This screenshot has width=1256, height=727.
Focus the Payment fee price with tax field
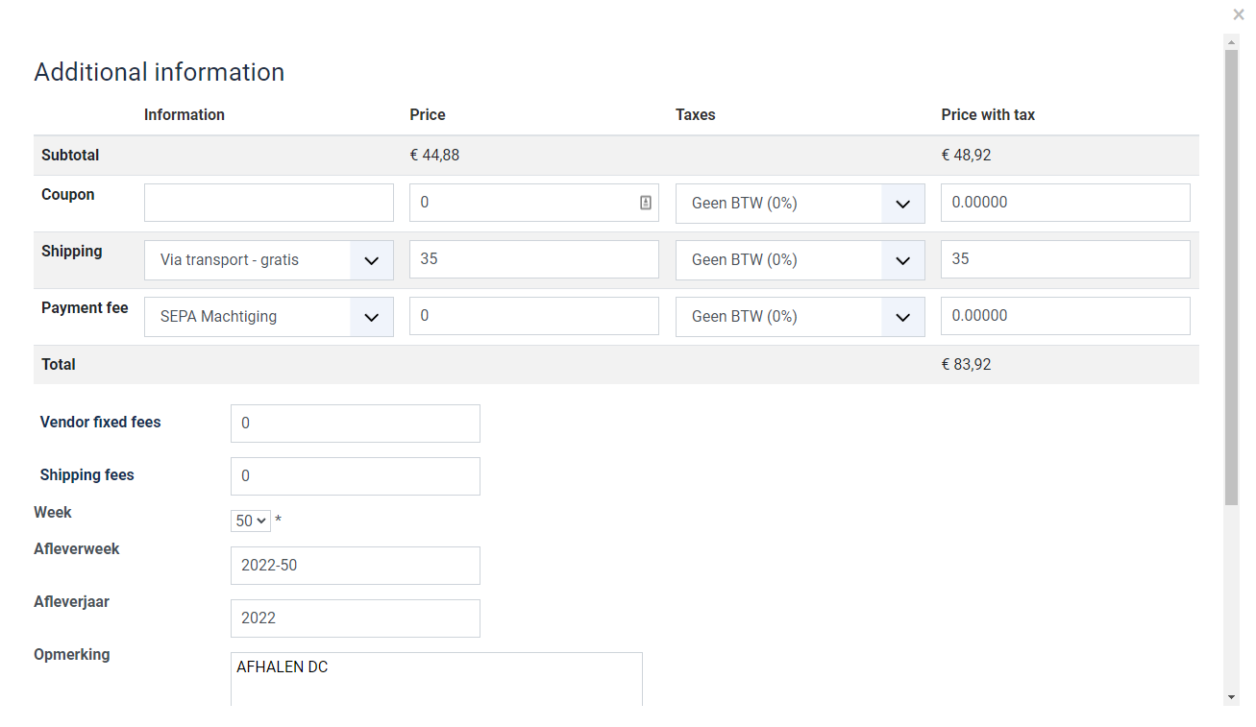coord(1065,316)
